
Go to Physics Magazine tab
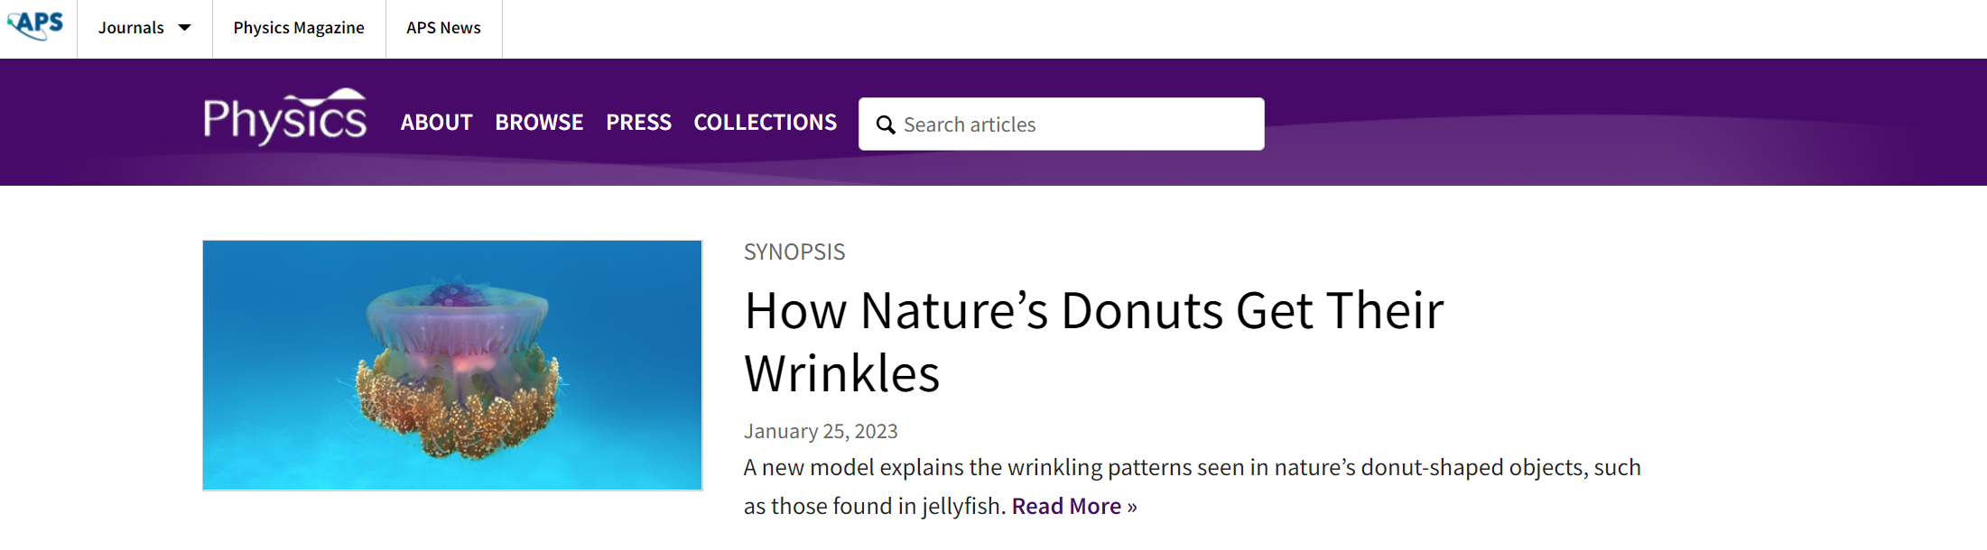pos(299,28)
